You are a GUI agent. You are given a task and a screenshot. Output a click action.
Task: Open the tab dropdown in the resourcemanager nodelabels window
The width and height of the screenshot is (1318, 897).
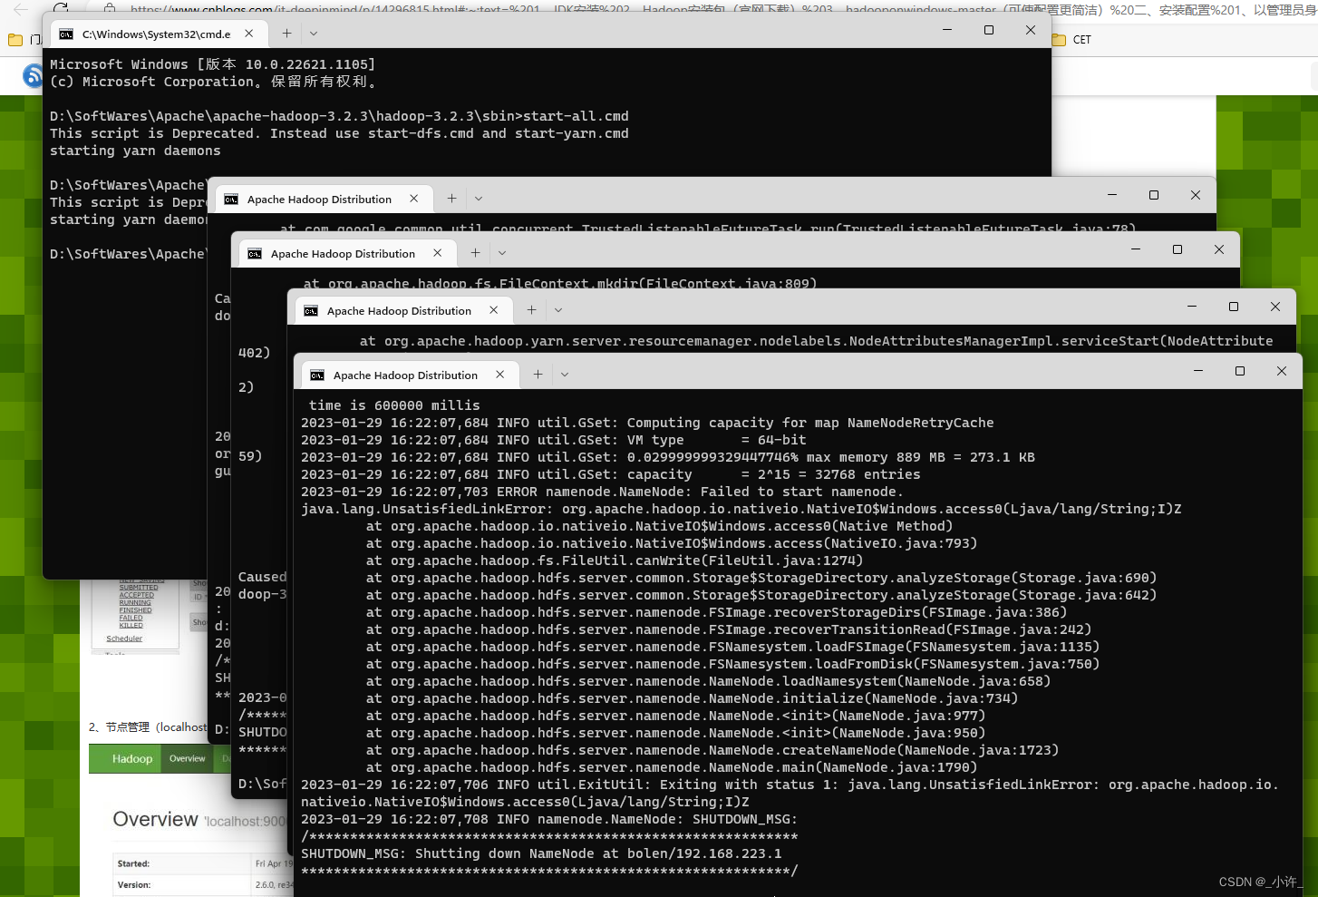pyautogui.click(x=558, y=310)
